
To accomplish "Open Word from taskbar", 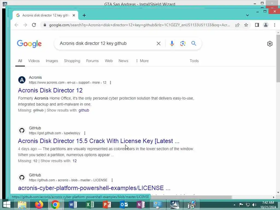I will tap(73, 205).
